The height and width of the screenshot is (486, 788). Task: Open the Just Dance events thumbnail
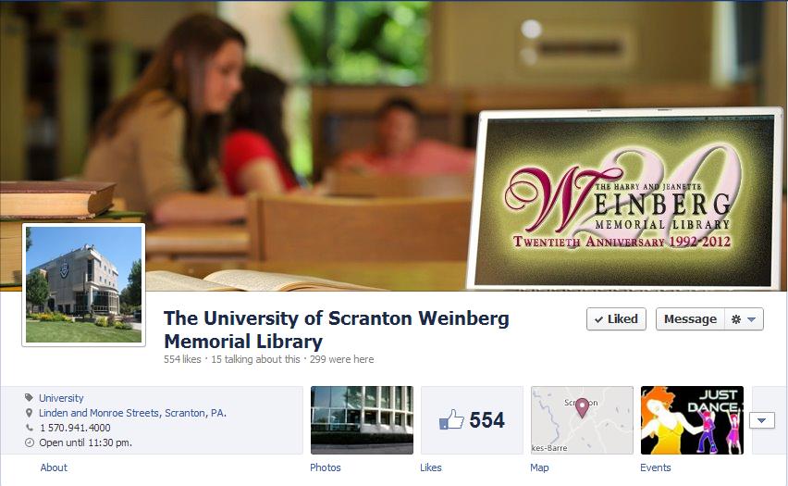coord(692,420)
